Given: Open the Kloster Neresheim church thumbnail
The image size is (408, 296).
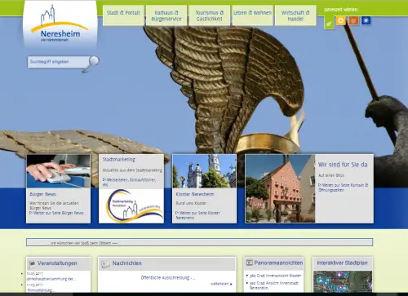Looking at the screenshot, I should [204, 171].
